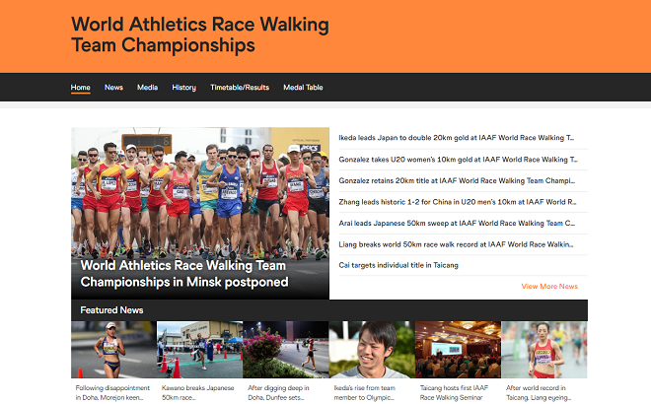Open Arai leads Japanese 50km sweep article
The image size is (651, 404).
(x=457, y=223)
